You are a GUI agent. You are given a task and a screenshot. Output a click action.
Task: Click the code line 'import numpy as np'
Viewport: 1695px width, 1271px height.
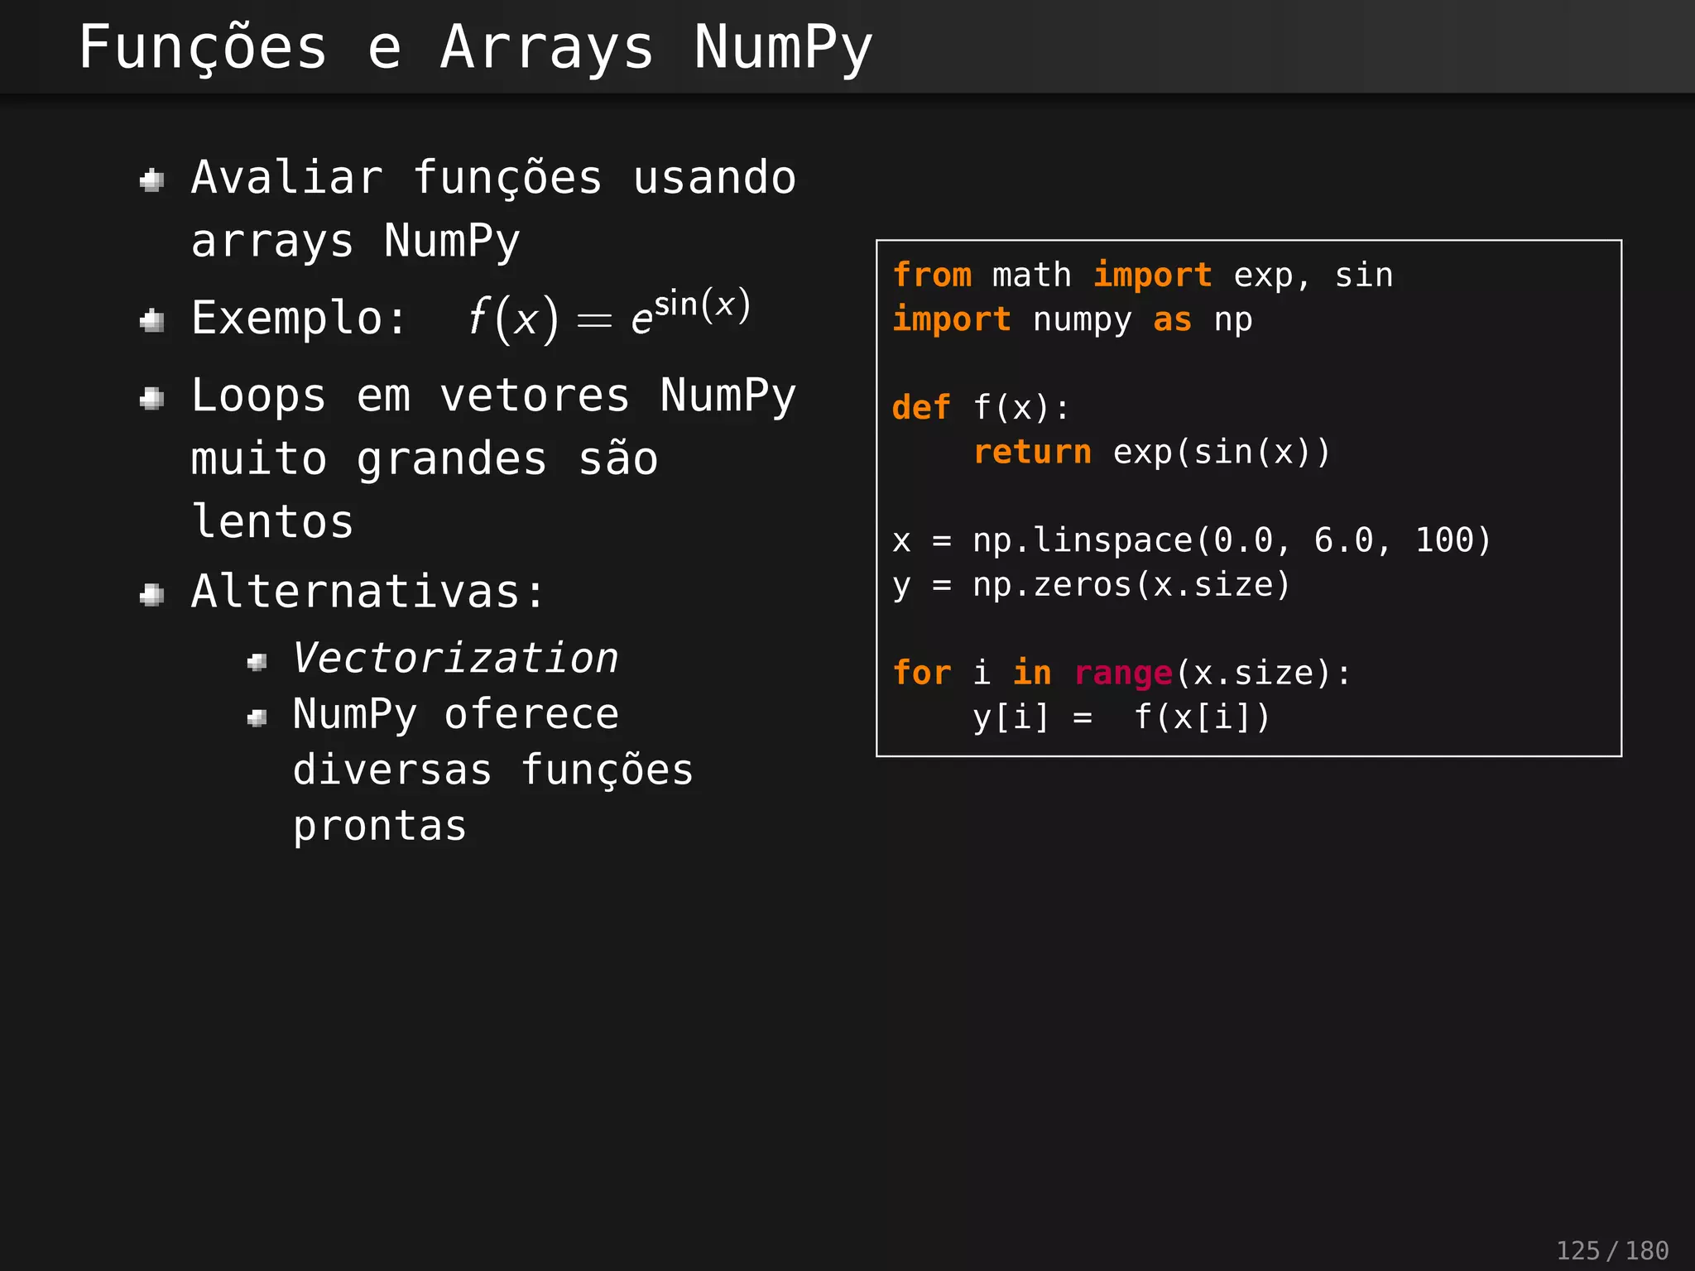click(x=1073, y=320)
